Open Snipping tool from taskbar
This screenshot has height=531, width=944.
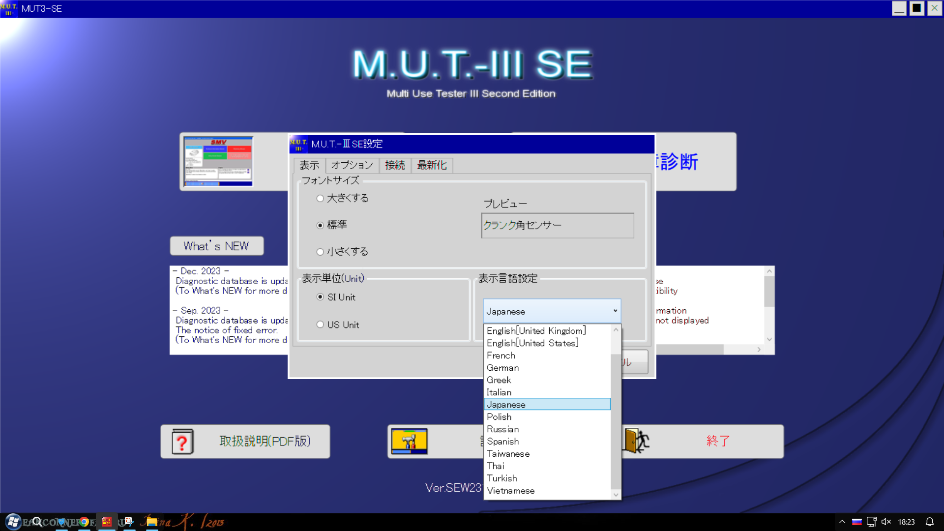tap(129, 522)
